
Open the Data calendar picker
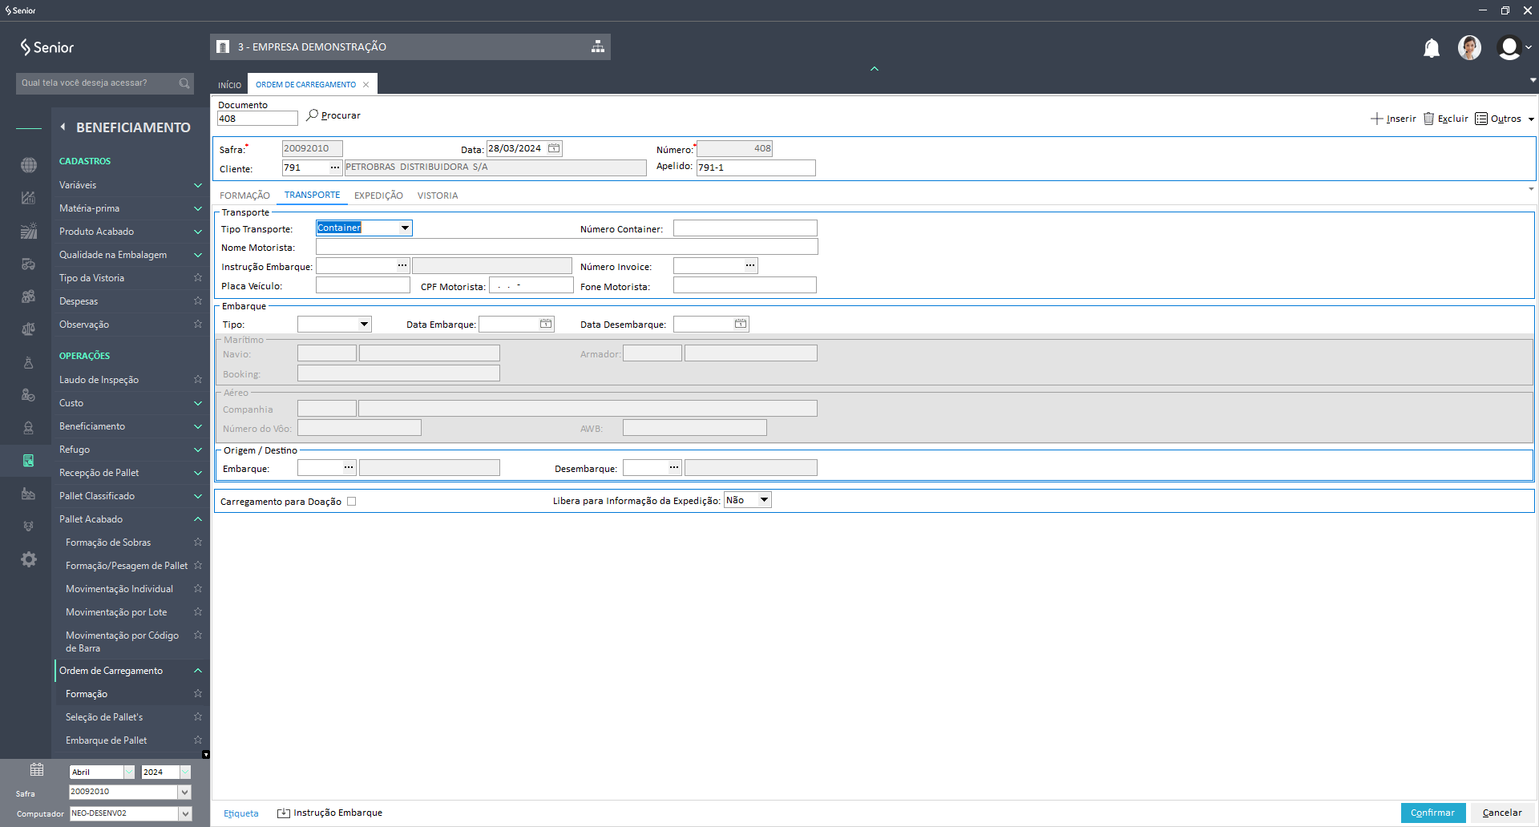pos(554,148)
